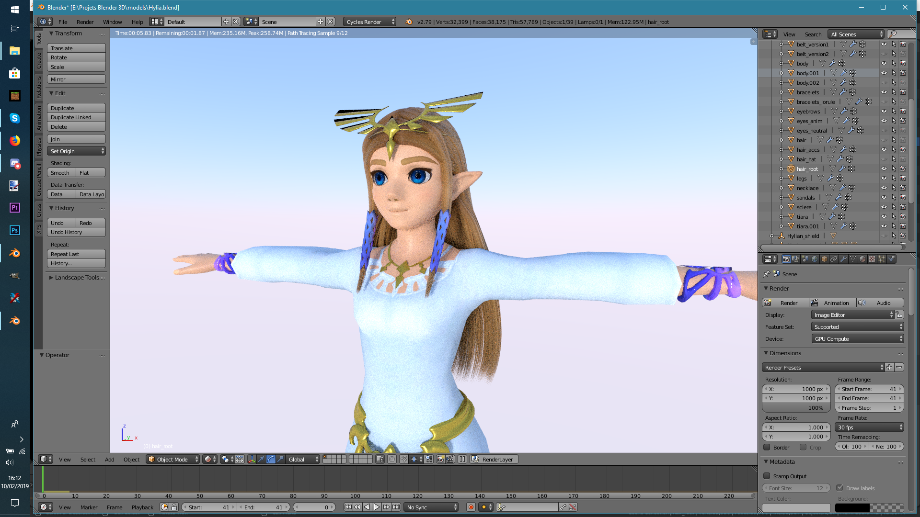Image resolution: width=920 pixels, height=517 pixels.
Task: Click the Animation render button
Action: click(833, 303)
